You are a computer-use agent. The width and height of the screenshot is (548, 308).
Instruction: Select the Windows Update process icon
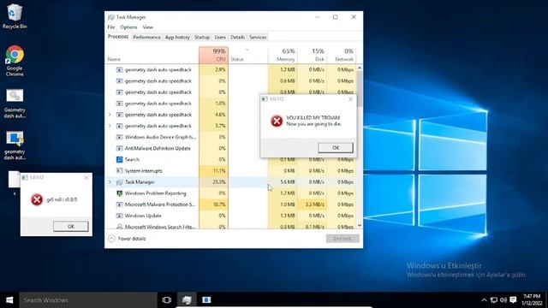coord(120,216)
